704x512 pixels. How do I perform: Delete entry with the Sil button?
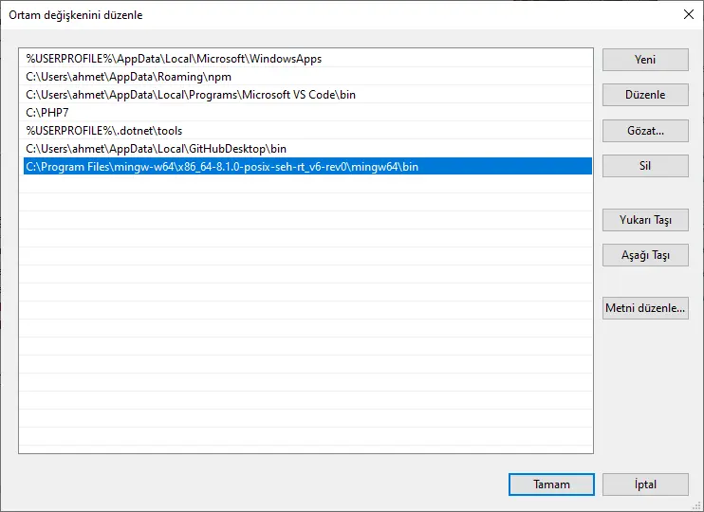645,166
